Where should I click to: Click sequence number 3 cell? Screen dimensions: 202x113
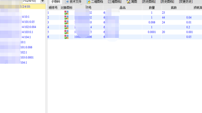53,22
